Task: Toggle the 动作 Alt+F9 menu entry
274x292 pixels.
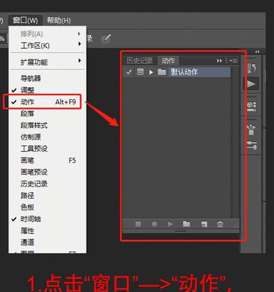Action: tap(48, 102)
